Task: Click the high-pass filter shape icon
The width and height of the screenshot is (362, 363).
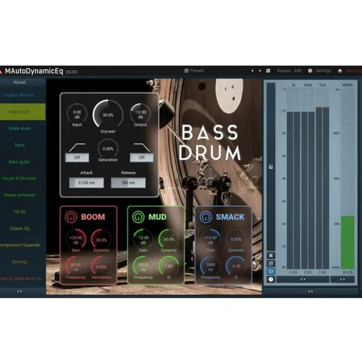Action: [77, 147]
